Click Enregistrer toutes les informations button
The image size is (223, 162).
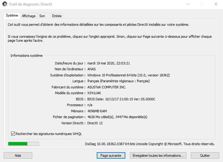158,156
